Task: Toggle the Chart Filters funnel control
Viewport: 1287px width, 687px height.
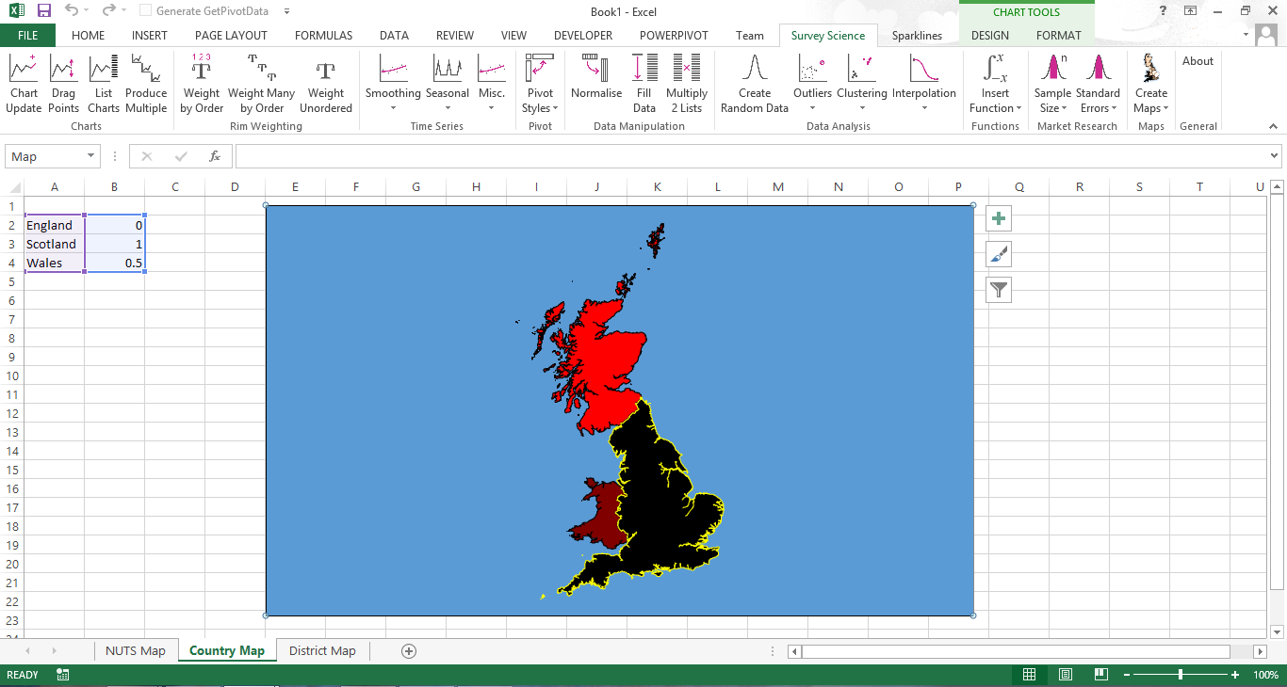Action: click(x=998, y=290)
